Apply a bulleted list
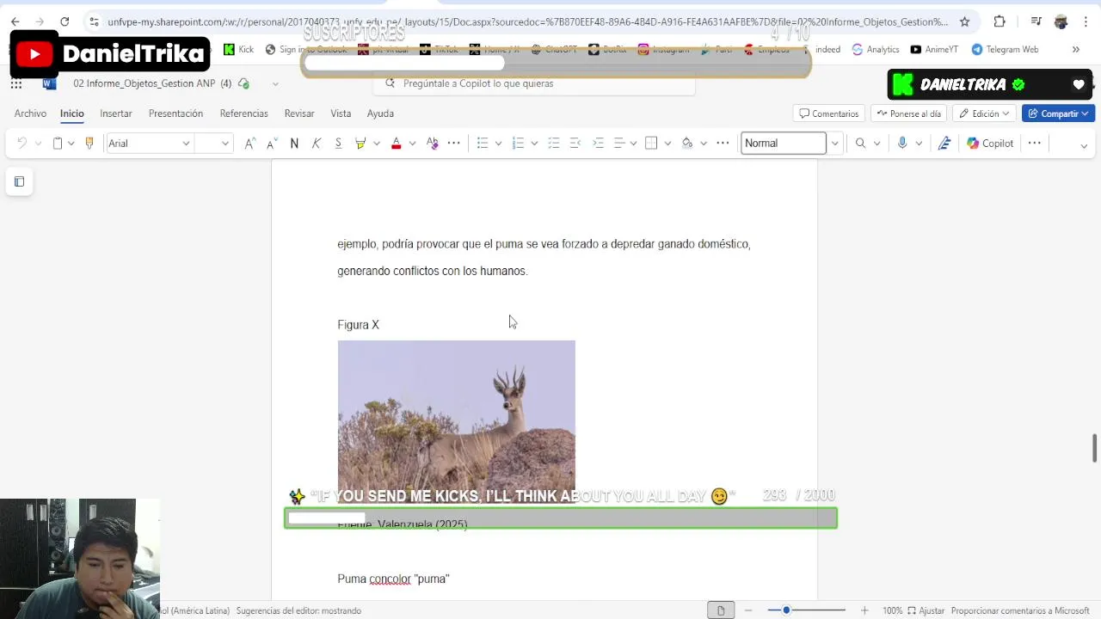The width and height of the screenshot is (1101, 619). (x=483, y=144)
